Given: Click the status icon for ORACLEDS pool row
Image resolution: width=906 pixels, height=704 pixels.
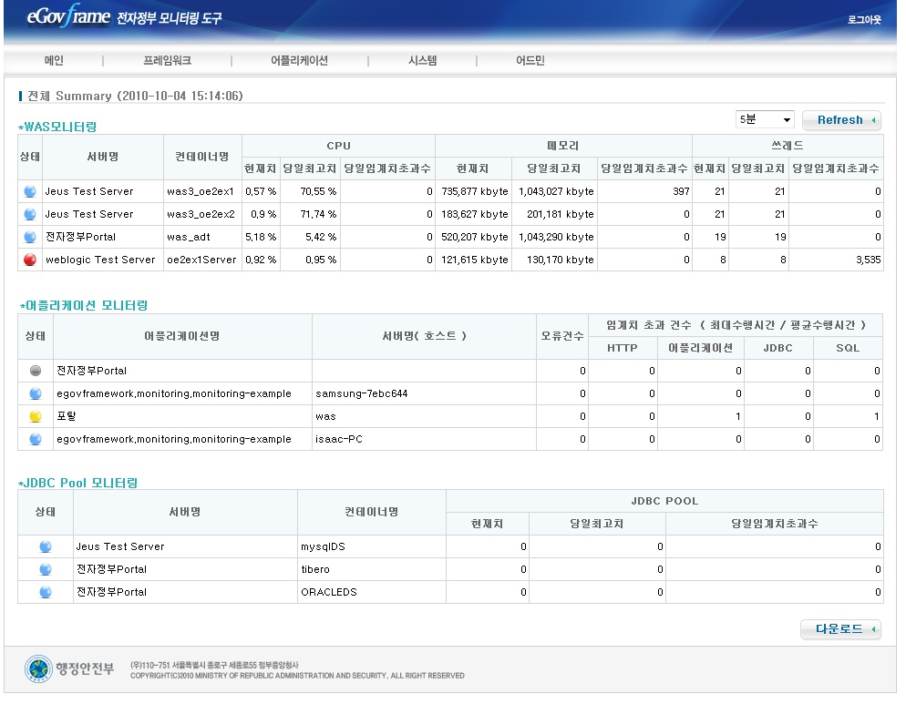Looking at the screenshot, I should pos(46,592).
